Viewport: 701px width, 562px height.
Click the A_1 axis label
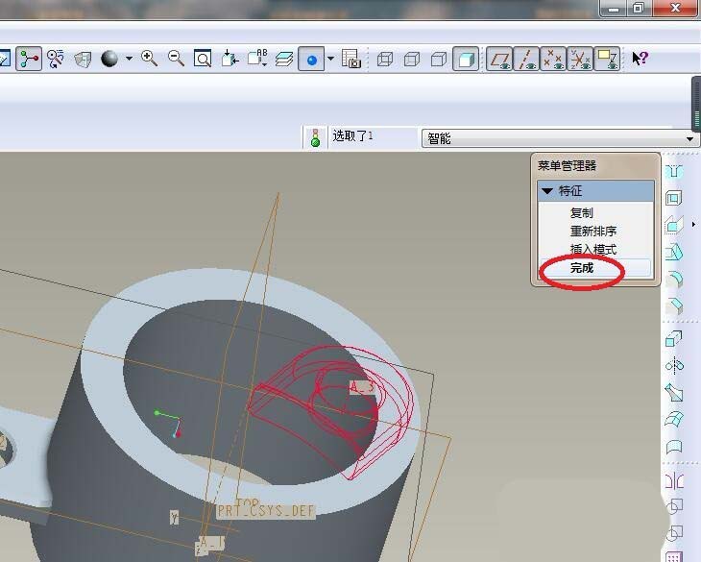pyautogui.click(x=211, y=543)
